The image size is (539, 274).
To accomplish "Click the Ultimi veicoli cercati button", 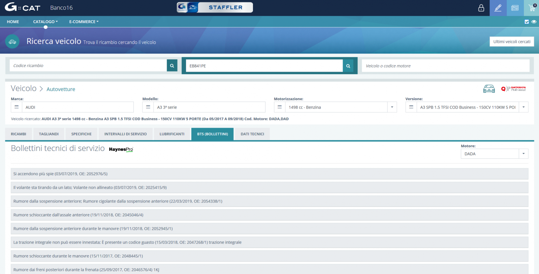I will tap(512, 42).
